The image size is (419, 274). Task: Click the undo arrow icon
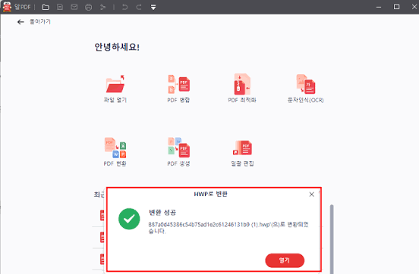click(124, 7)
